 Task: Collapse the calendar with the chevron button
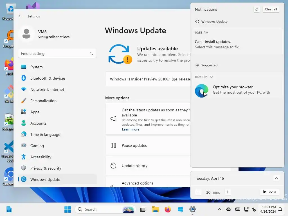coord(276,178)
